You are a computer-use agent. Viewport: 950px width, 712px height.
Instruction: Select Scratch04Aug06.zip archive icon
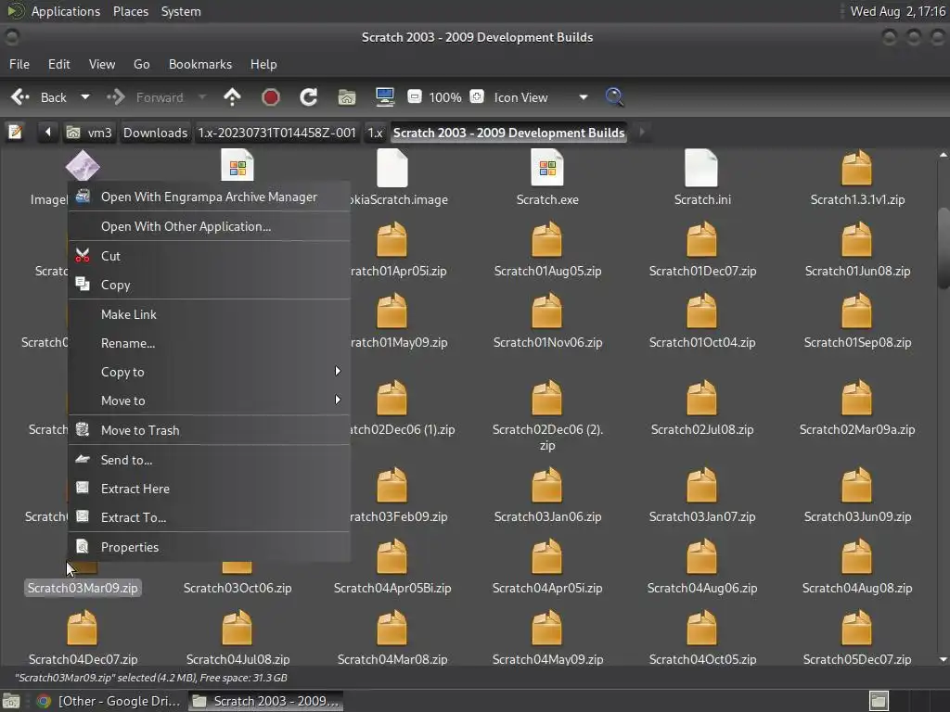(701, 556)
